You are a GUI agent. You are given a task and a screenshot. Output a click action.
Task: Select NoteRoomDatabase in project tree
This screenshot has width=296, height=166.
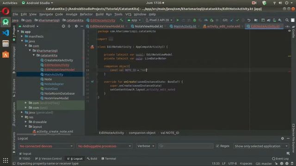[x=59, y=93]
